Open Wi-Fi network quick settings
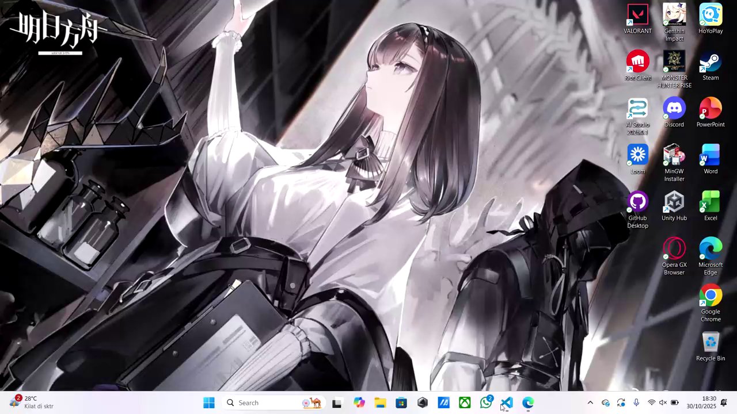 click(x=651, y=403)
